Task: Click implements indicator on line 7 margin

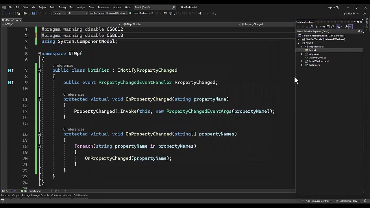Action: 10,70
